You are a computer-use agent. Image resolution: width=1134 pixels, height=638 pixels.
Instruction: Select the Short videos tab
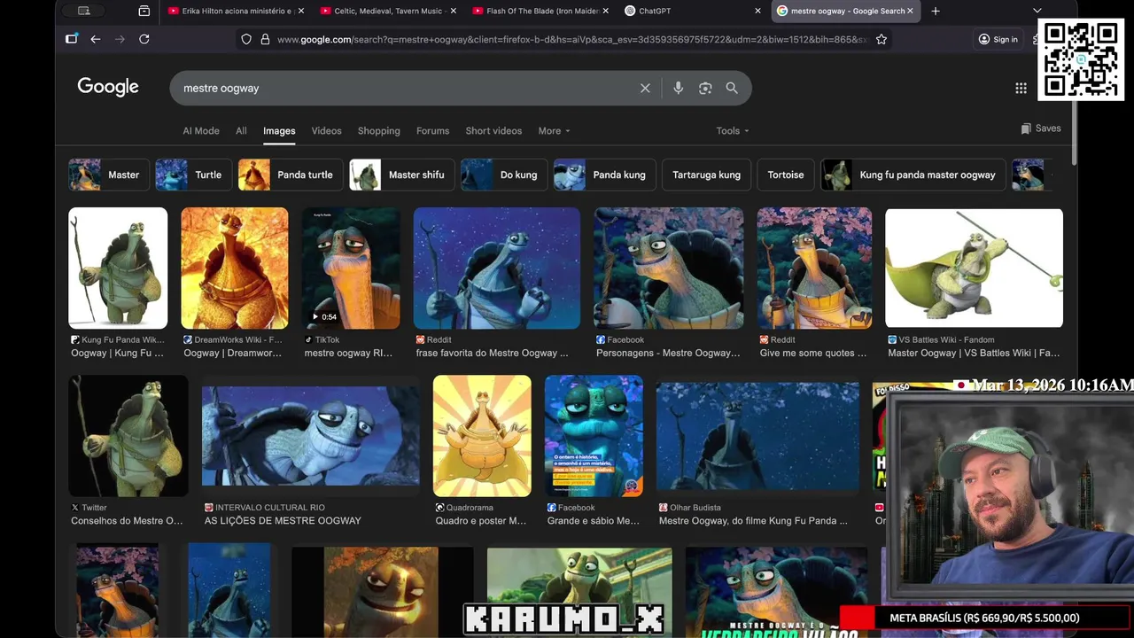click(x=493, y=131)
